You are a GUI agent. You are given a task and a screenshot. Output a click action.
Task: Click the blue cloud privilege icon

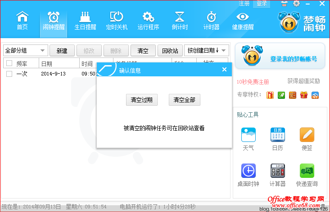[315, 95]
